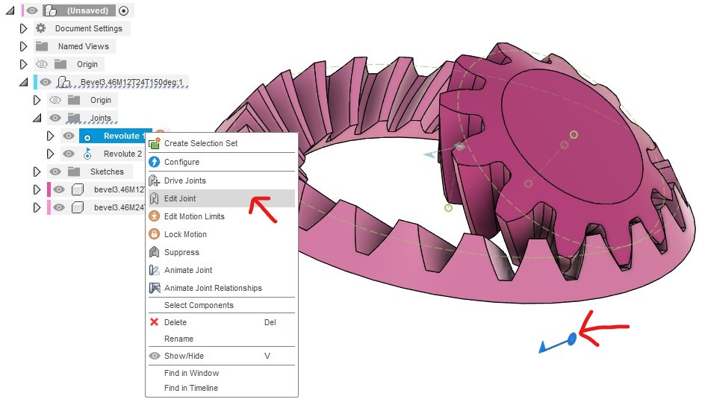Collapse the Joints folder tree
The width and height of the screenshot is (705, 405).
pyautogui.click(x=36, y=118)
